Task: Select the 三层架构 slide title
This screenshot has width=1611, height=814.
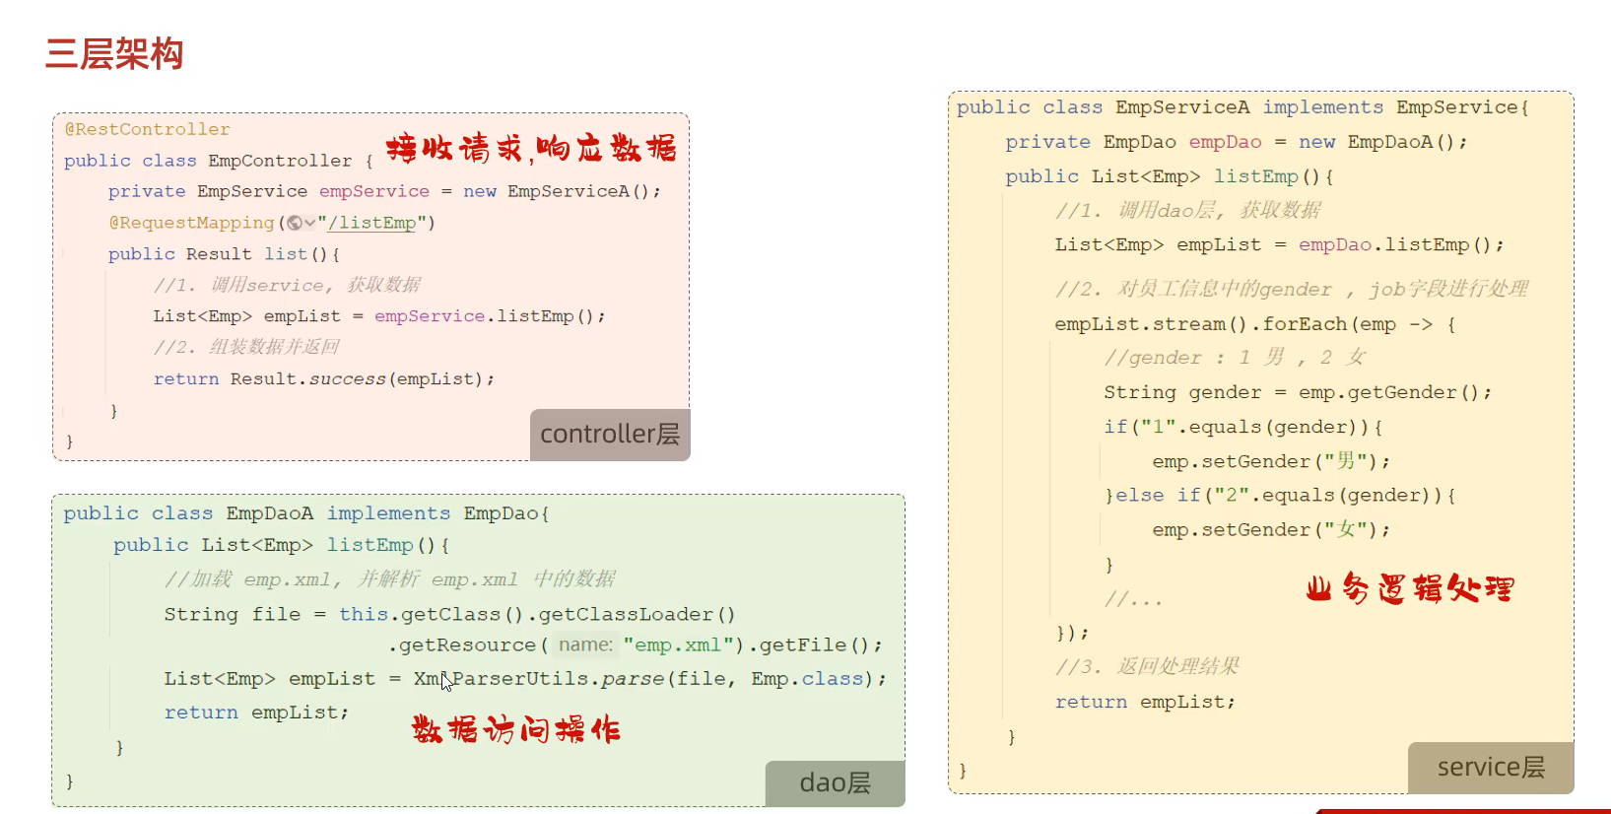Action: 114,53
